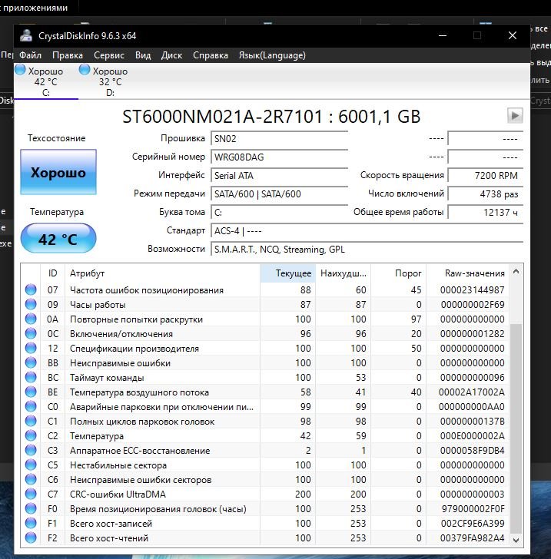Click the Атрибут column header
This screenshot has height=559, width=551.
point(162,273)
